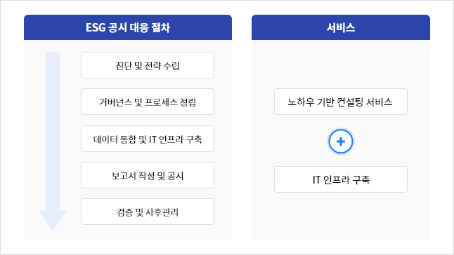The width and height of the screenshot is (454, 255).
Task: Click the downward arrow's triangular tip
Action: (53, 221)
